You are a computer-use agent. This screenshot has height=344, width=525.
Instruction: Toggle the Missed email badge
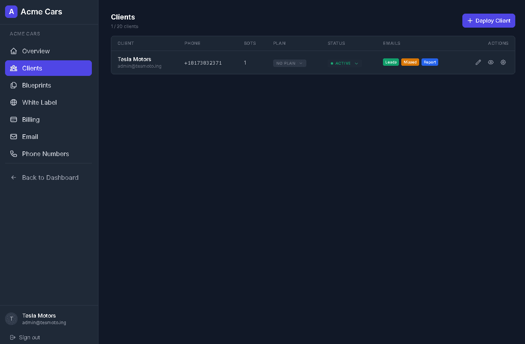pos(410,62)
